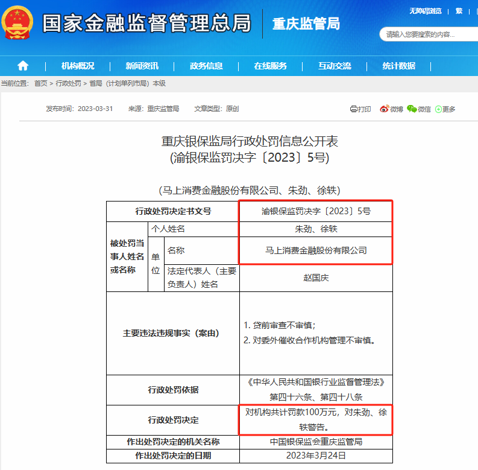Click the 无障碍浏览 accessibility link
The width and height of the screenshot is (478, 470).
426,11
